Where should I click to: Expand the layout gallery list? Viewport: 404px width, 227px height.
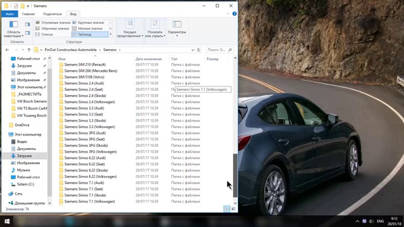coord(110,34)
